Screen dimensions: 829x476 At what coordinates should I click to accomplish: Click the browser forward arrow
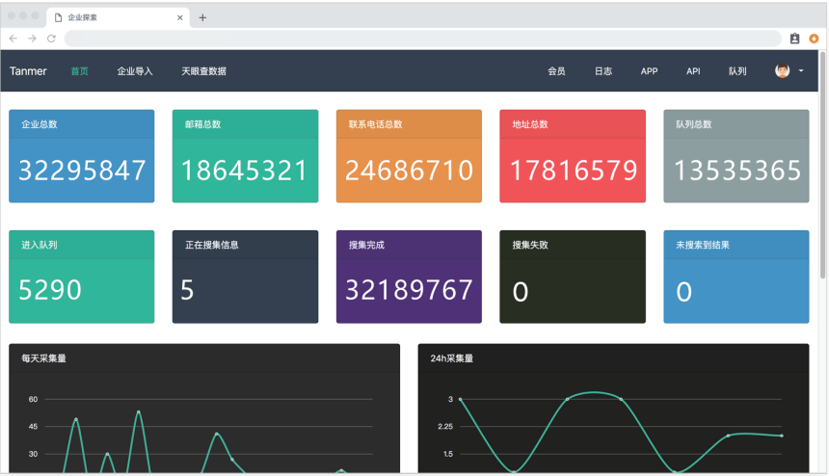(32, 39)
